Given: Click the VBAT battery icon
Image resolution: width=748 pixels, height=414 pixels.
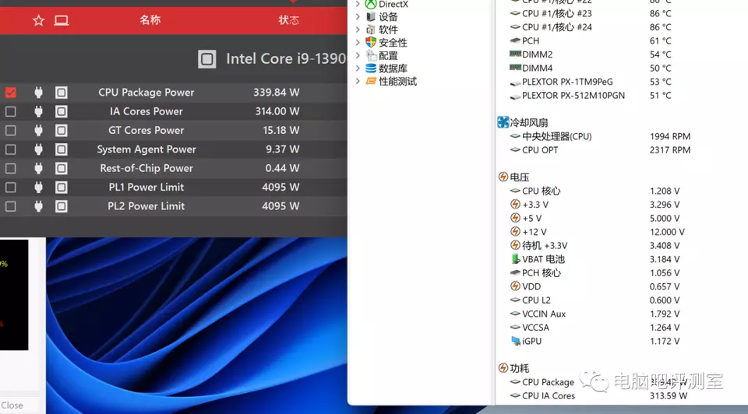Looking at the screenshot, I should click(x=515, y=259).
